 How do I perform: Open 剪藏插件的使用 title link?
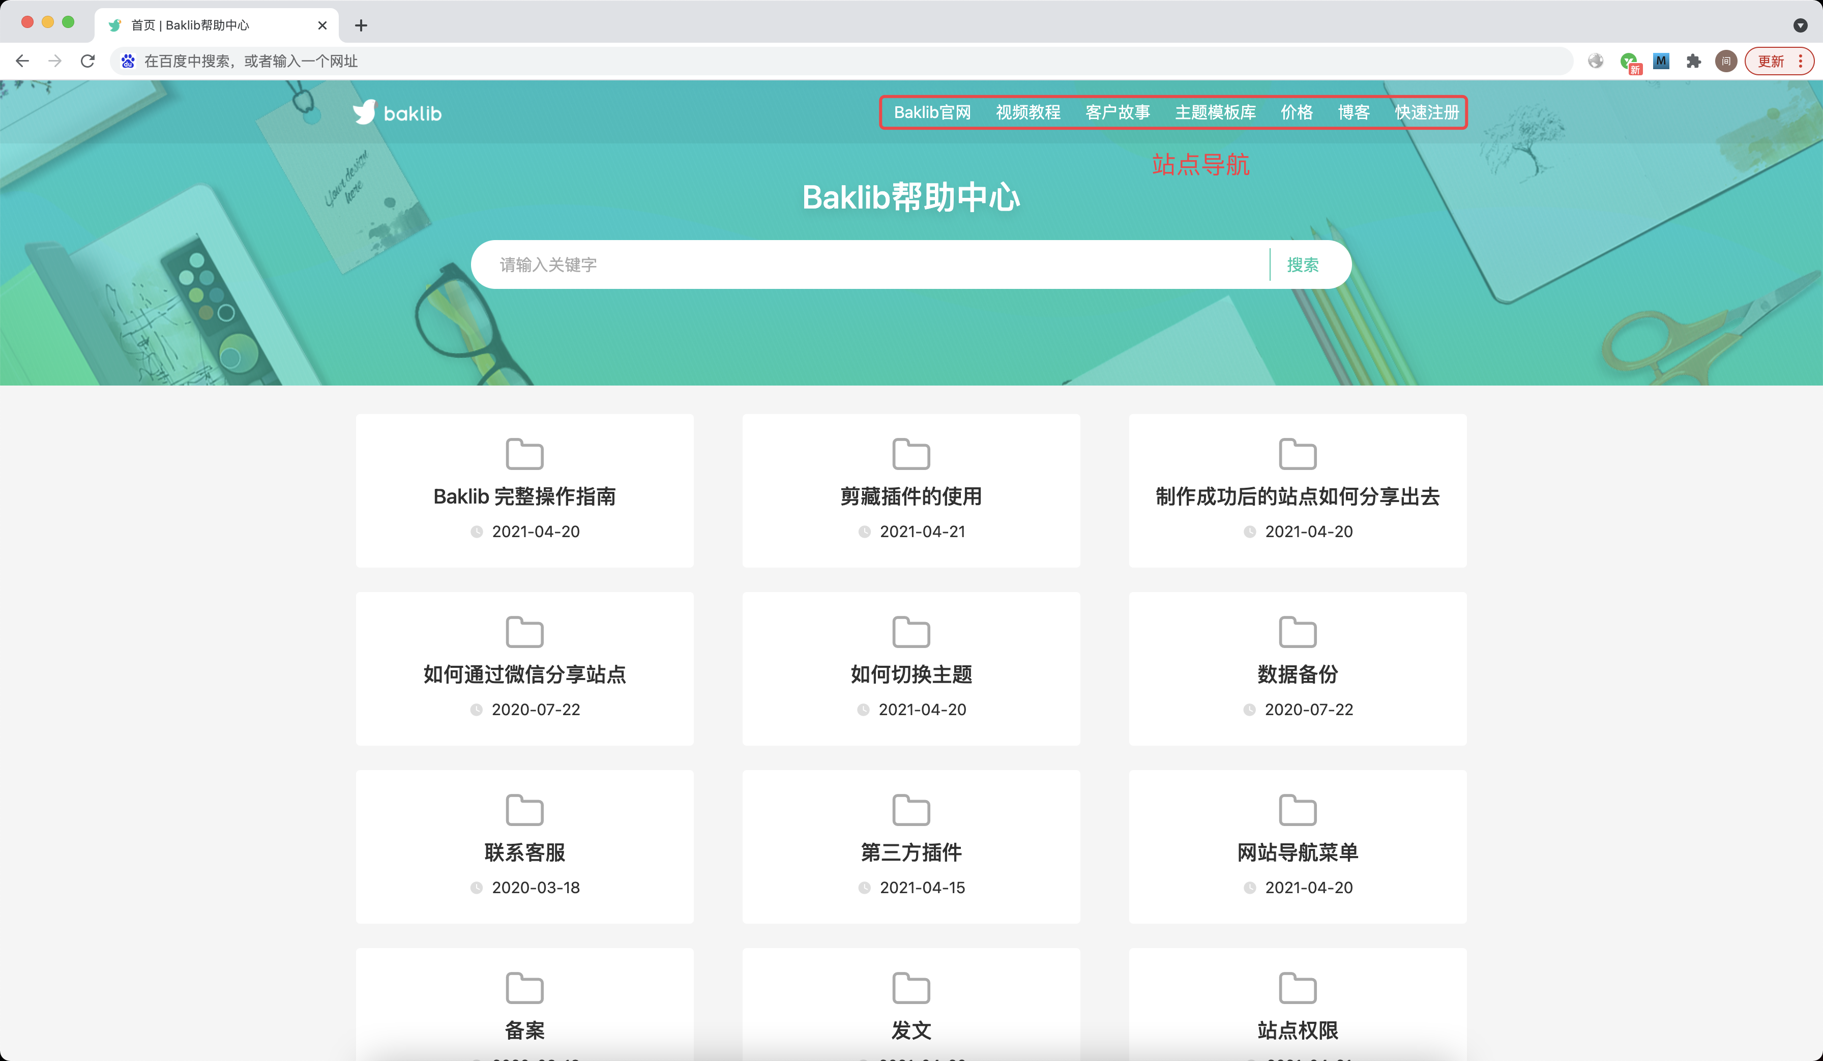click(911, 496)
